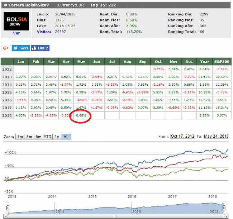The width and height of the screenshot is (233, 219).
Task: Click the 2013 S&P500 value 29.60%
Action: tap(222, 77)
